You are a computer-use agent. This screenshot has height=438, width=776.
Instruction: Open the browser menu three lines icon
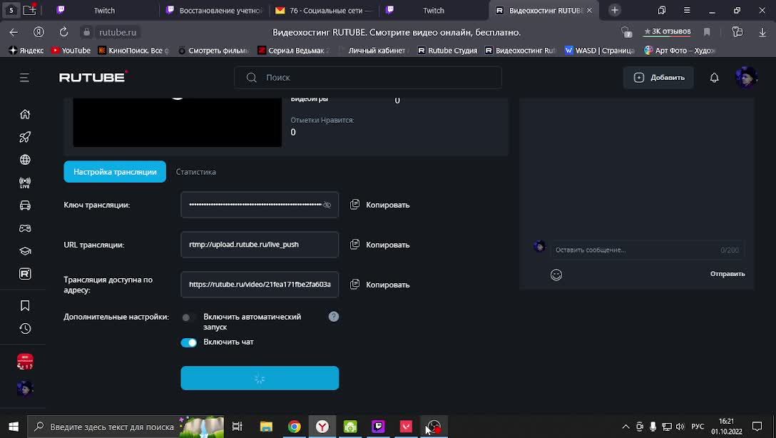(x=686, y=11)
